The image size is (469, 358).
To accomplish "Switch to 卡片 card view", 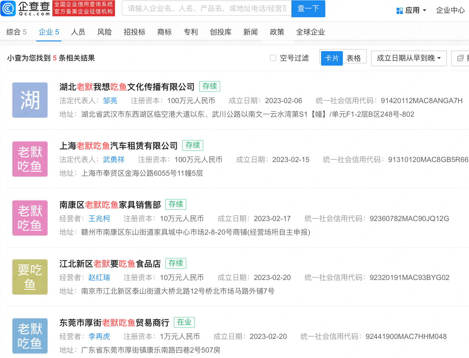I will pyautogui.click(x=332, y=58).
